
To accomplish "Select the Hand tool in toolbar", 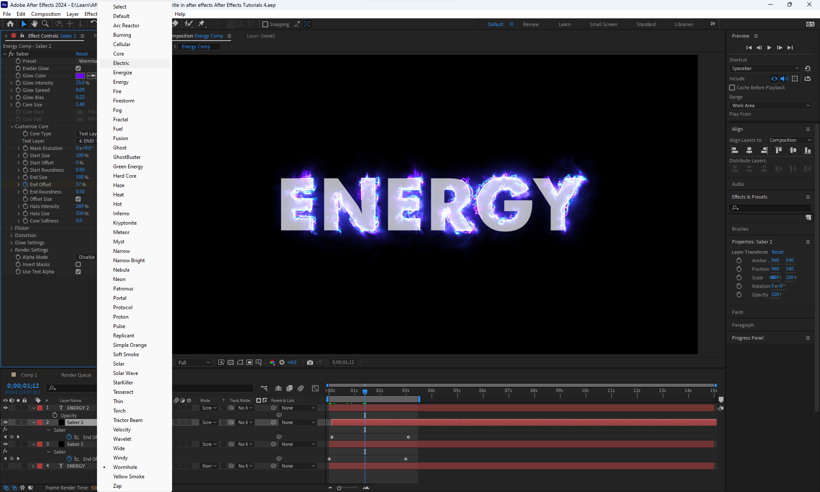I will pyautogui.click(x=34, y=24).
